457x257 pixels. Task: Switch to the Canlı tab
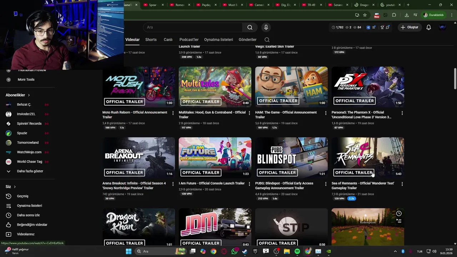tap(168, 40)
